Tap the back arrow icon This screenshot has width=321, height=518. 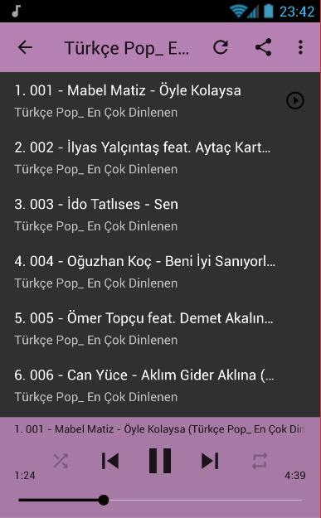25,47
